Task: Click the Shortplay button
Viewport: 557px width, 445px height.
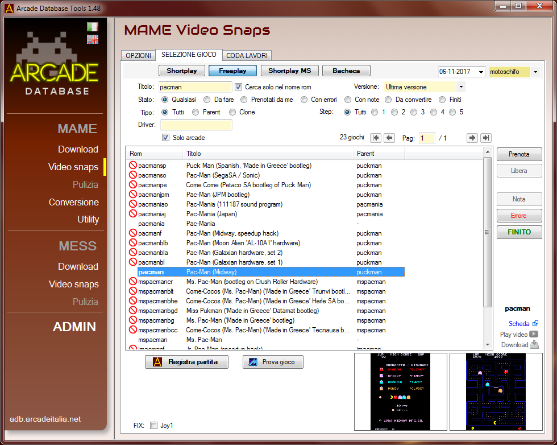Action: click(181, 71)
